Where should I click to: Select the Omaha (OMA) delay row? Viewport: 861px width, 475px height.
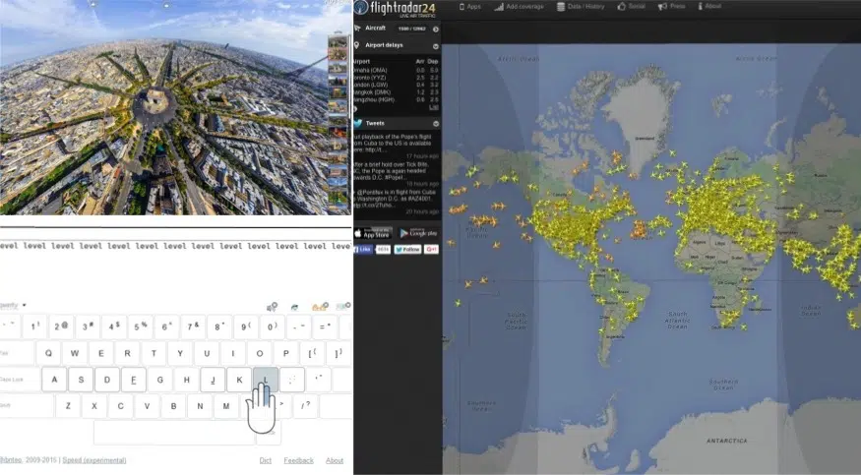pos(396,70)
